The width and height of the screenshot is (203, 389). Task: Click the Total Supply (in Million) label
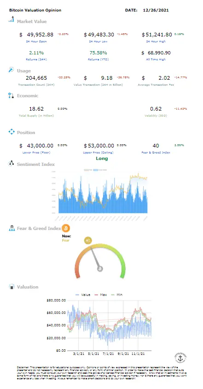coord(36,116)
